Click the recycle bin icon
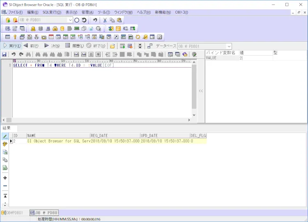This screenshot has width=308, height=222. [x=91, y=29]
